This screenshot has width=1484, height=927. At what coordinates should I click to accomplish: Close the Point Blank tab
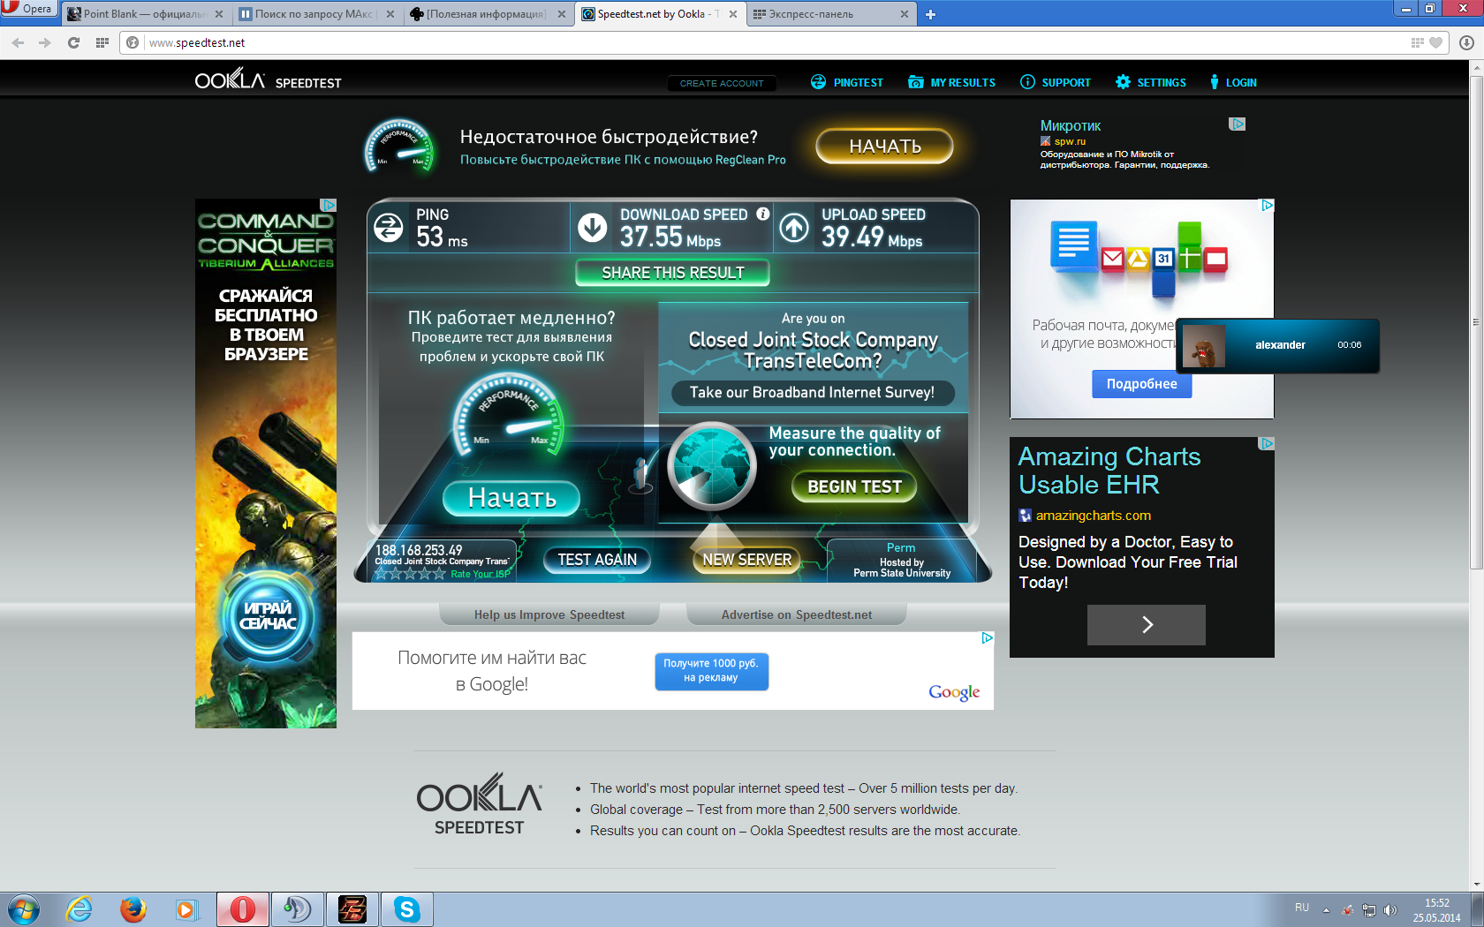tap(218, 14)
